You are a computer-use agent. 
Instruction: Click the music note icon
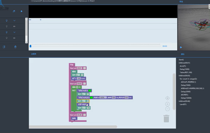(x=14, y=11)
